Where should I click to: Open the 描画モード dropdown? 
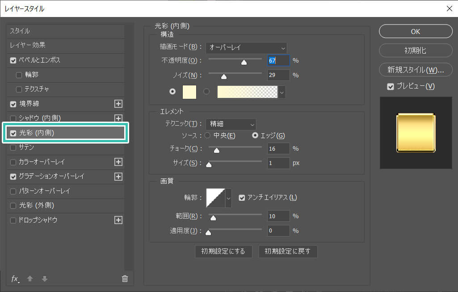coord(246,48)
